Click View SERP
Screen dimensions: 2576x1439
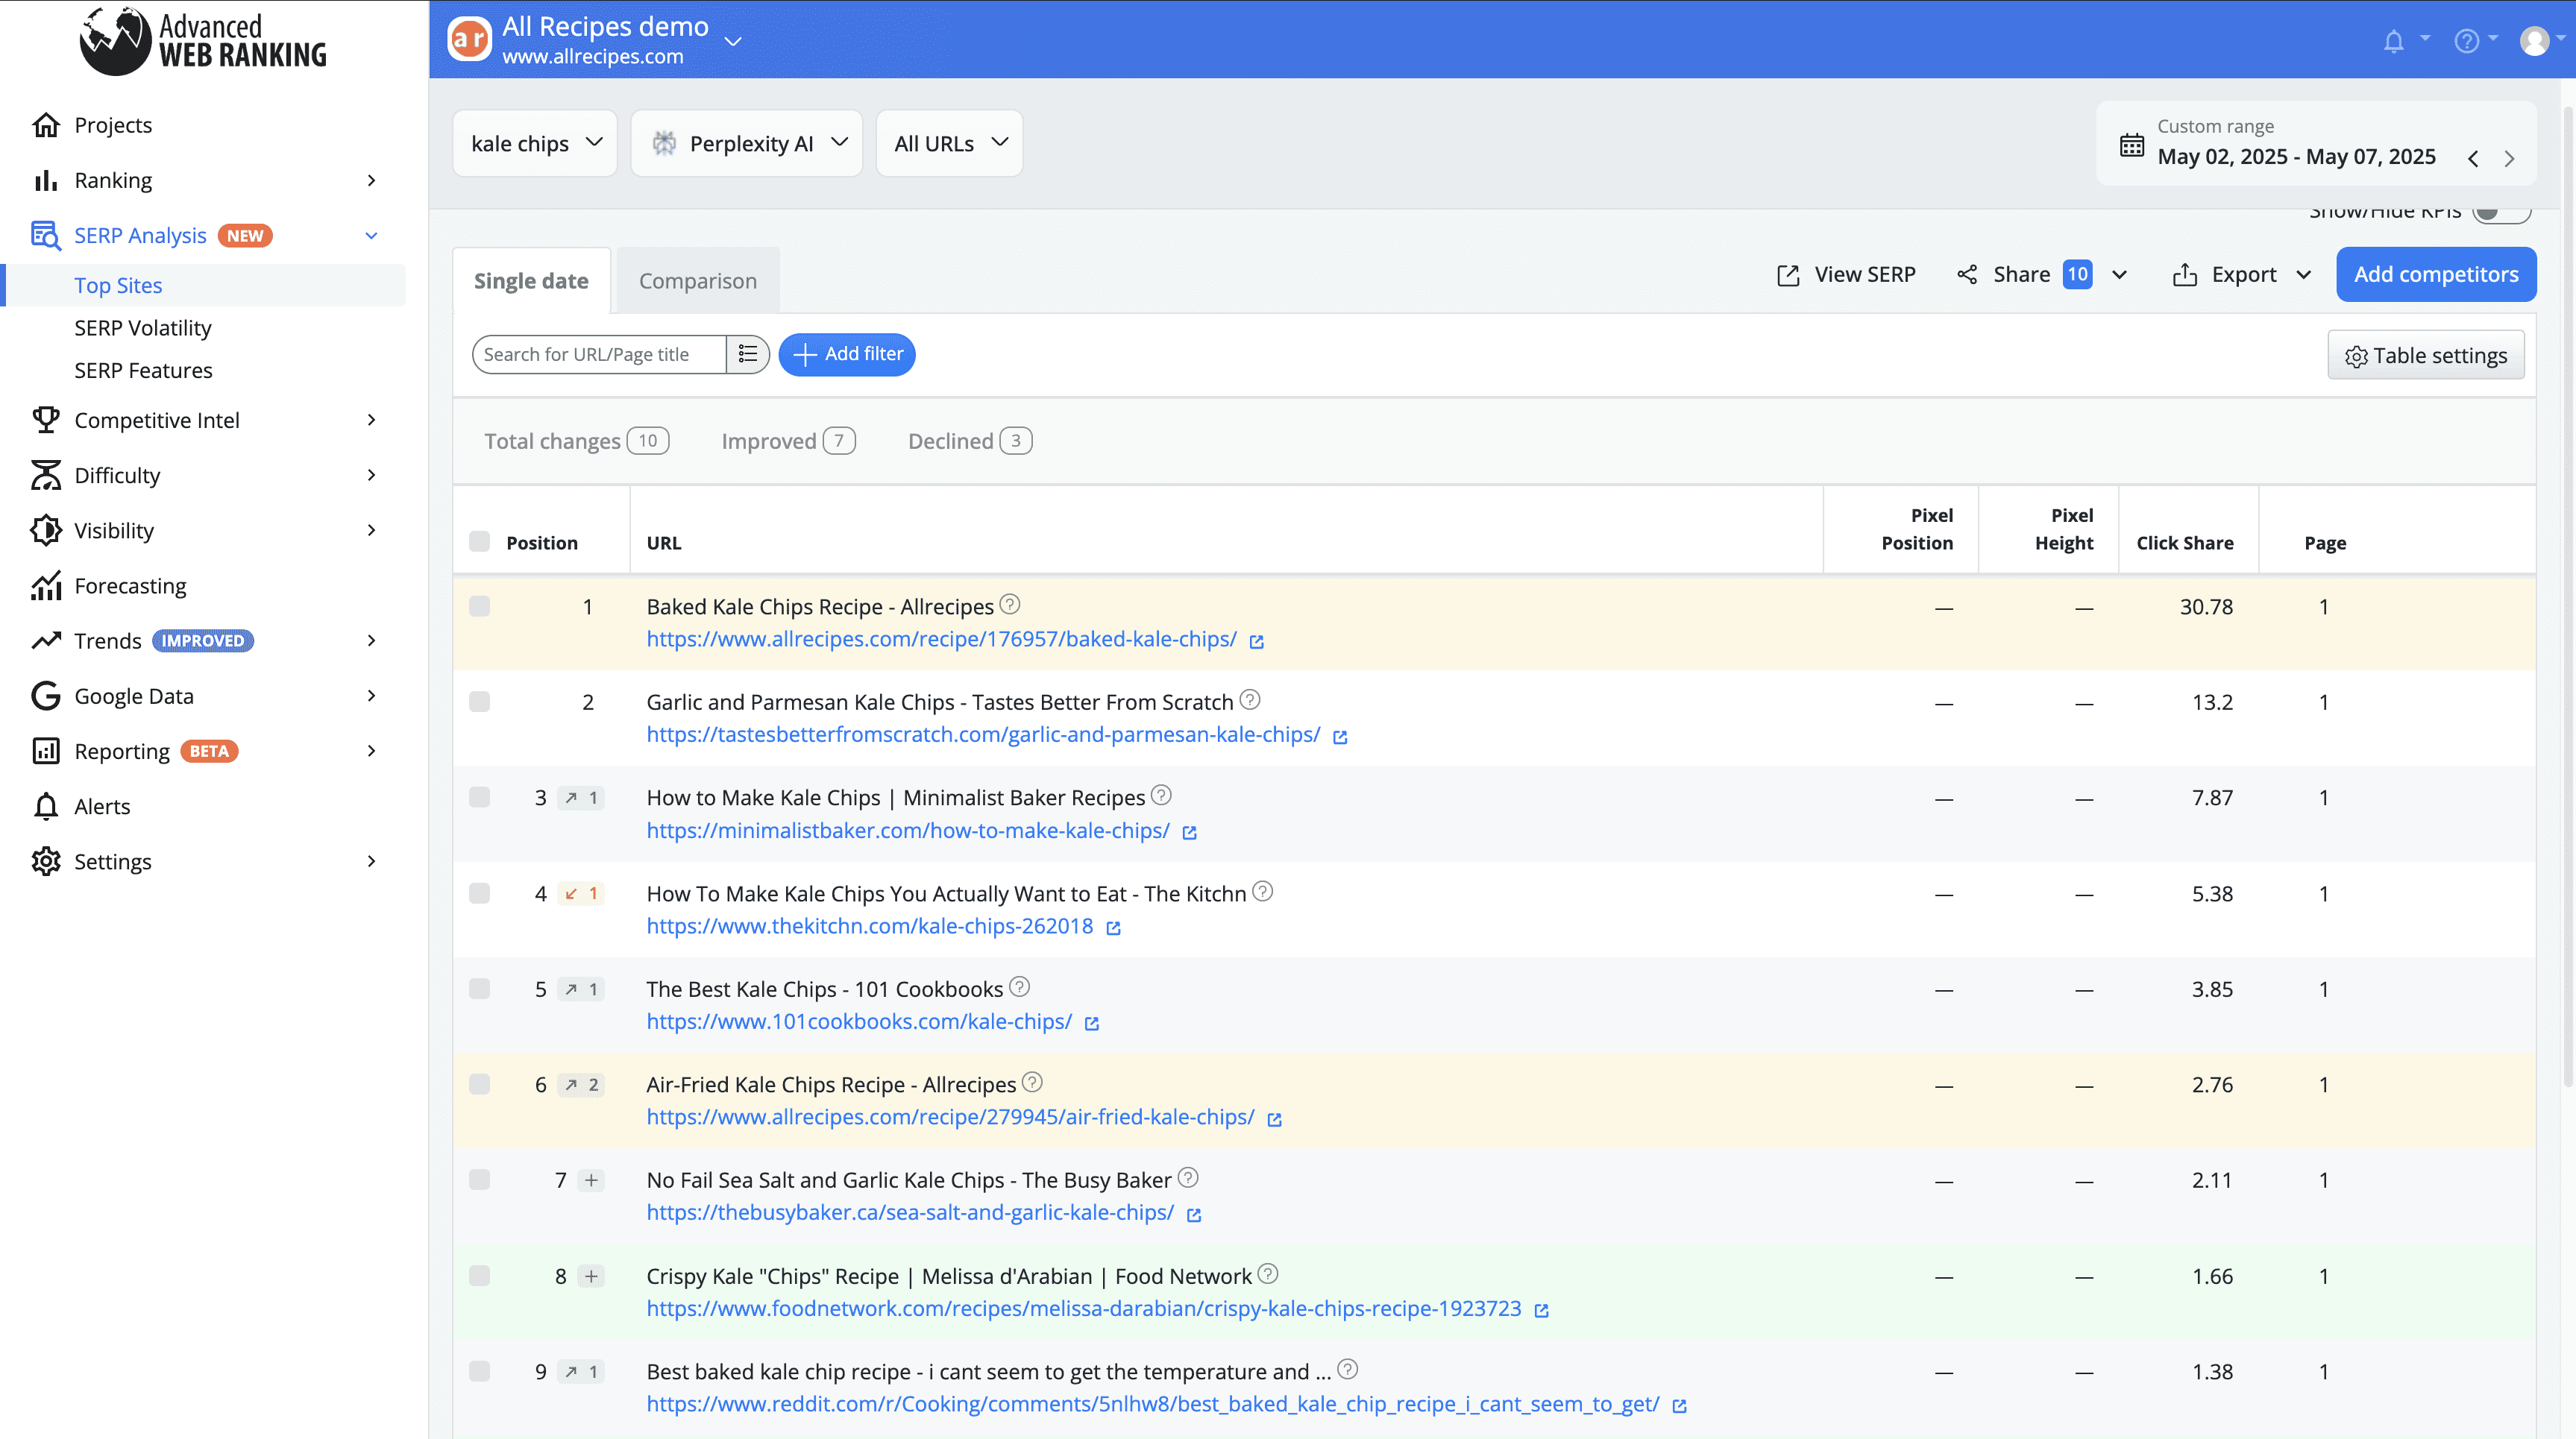(x=1846, y=275)
